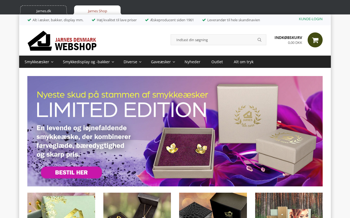Click the KUNDE-LOGIN link
The width and height of the screenshot is (350, 218).
(x=311, y=19)
